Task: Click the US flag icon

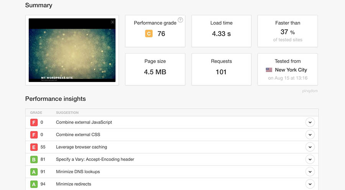Action: click(269, 70)
